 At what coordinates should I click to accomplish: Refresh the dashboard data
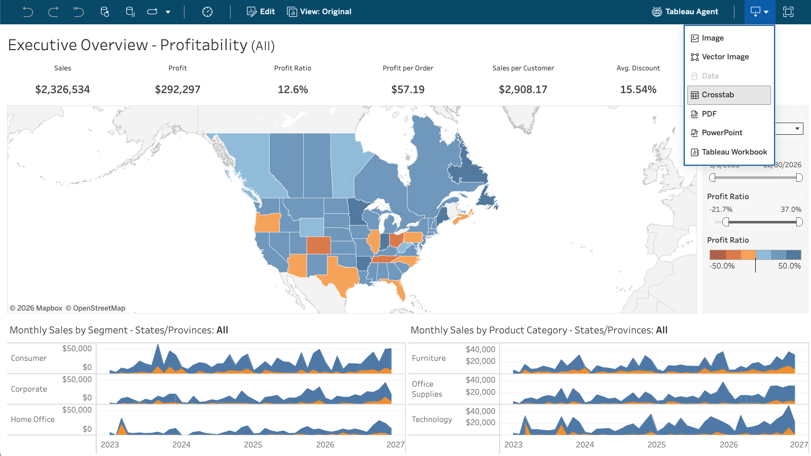pos(105,12)
